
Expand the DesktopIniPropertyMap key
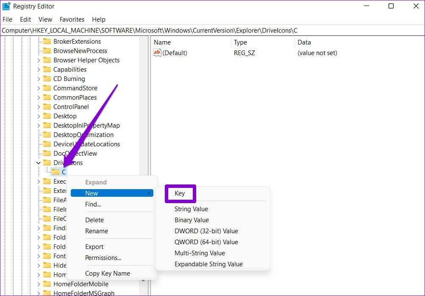[x=39, y=126]
